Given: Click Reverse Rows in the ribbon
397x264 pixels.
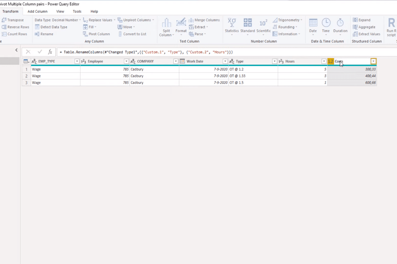Looking at the screenshot, I should pyautogui.click(x=15, y=27).
